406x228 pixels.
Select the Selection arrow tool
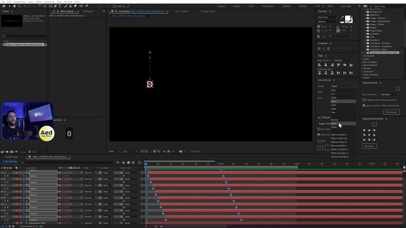[x=10, y=6]
